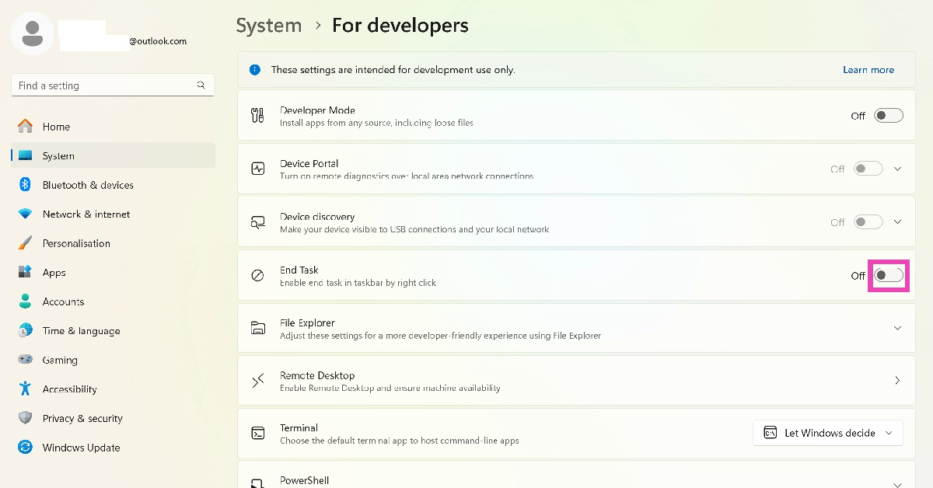Open the Terminal default app dropdown
This screenshot has width=933, height=488.
(827, 433)
